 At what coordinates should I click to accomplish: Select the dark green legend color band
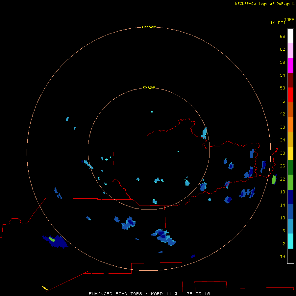click(x=290, y=167)
